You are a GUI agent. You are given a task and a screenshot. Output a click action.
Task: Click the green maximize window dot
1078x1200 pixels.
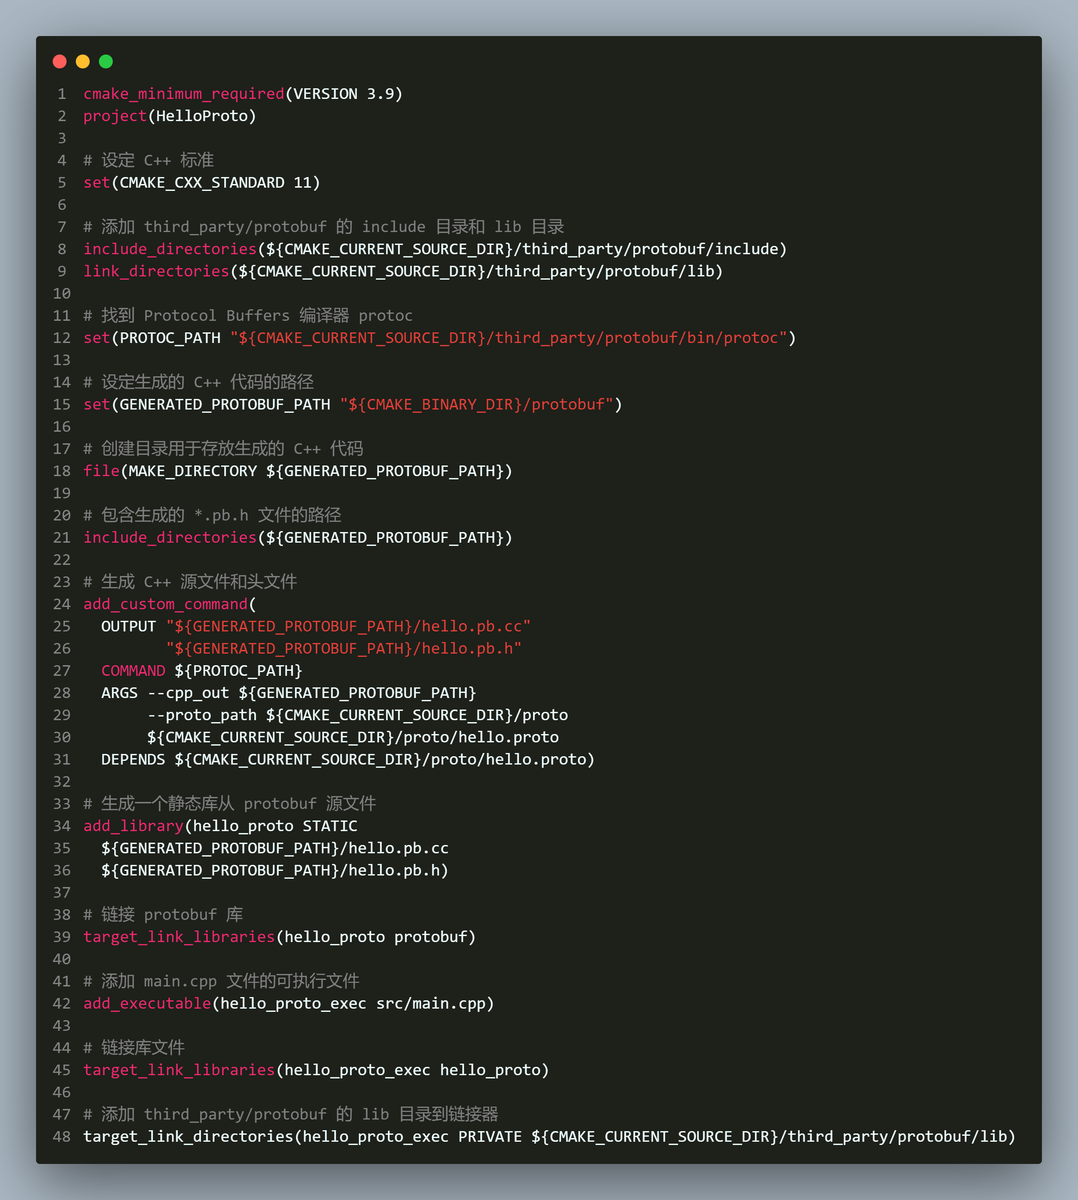[x=106, y=61]
